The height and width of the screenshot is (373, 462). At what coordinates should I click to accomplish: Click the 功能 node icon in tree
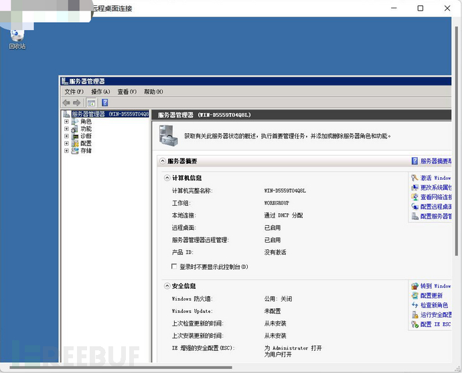pos(75,129)
